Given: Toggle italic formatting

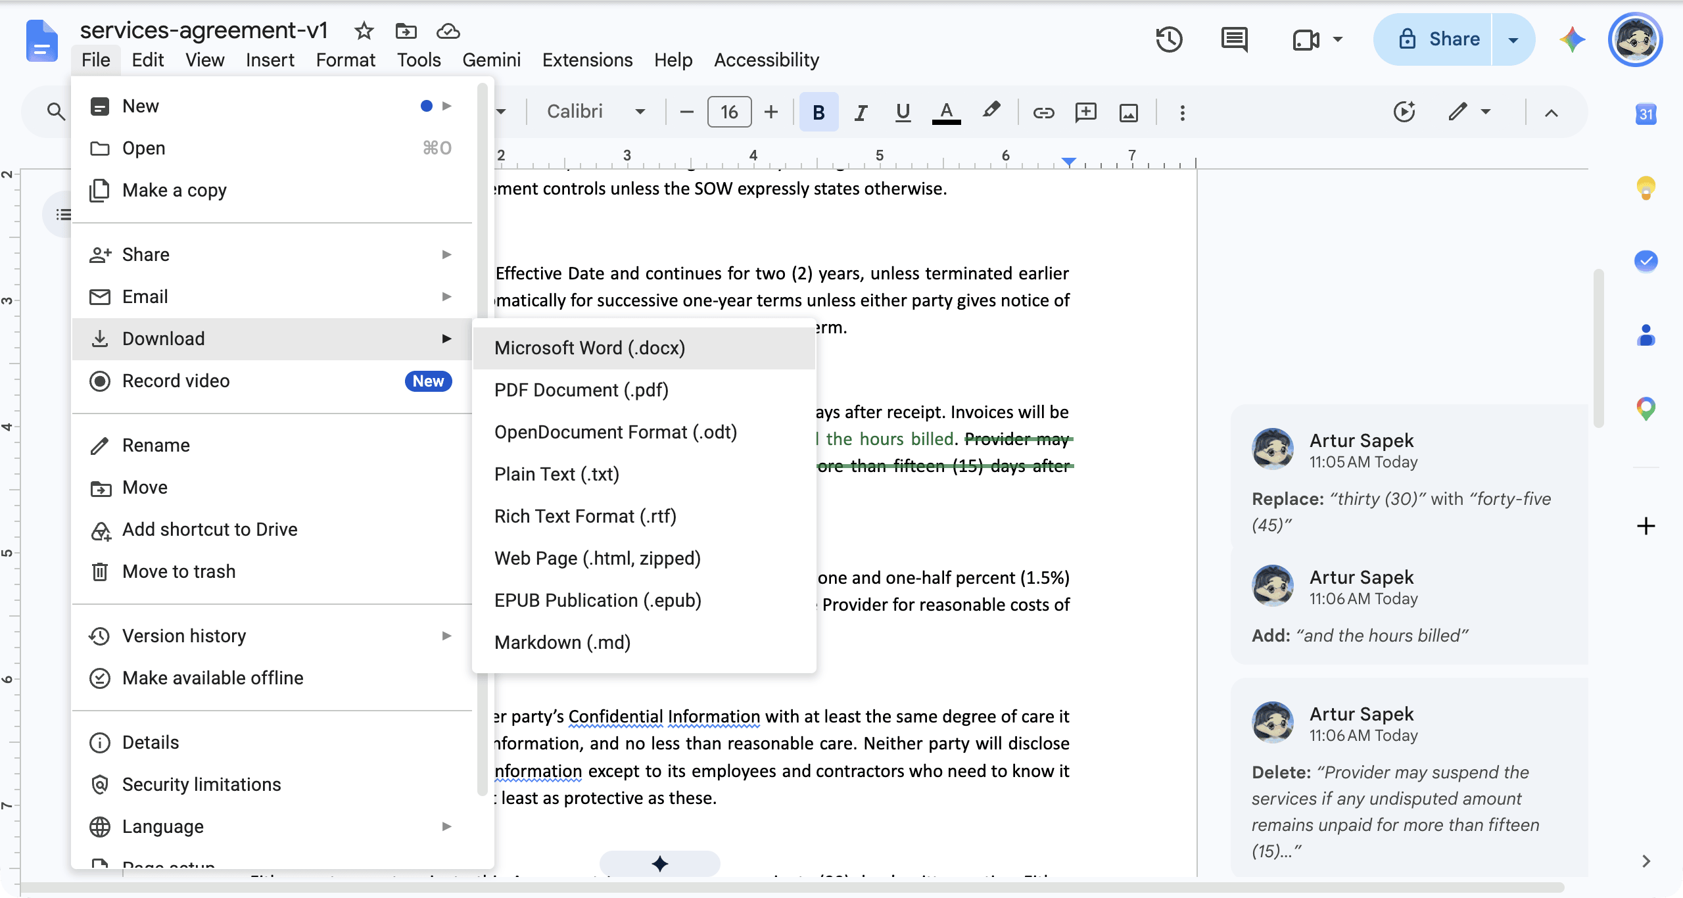Looking at the screenshot, I should (x=861, y=112).
